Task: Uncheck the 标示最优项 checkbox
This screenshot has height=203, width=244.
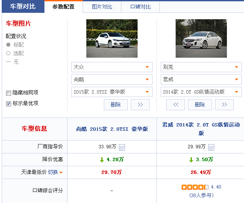Action: click(x=9, y=104)
